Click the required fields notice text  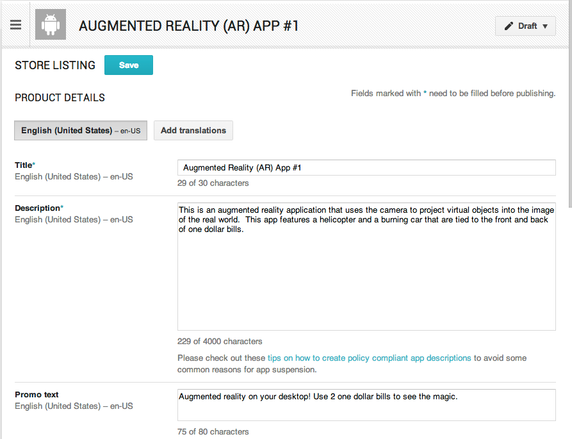coord(453,94)
